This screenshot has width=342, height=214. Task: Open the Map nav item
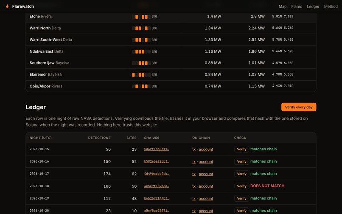283,6
